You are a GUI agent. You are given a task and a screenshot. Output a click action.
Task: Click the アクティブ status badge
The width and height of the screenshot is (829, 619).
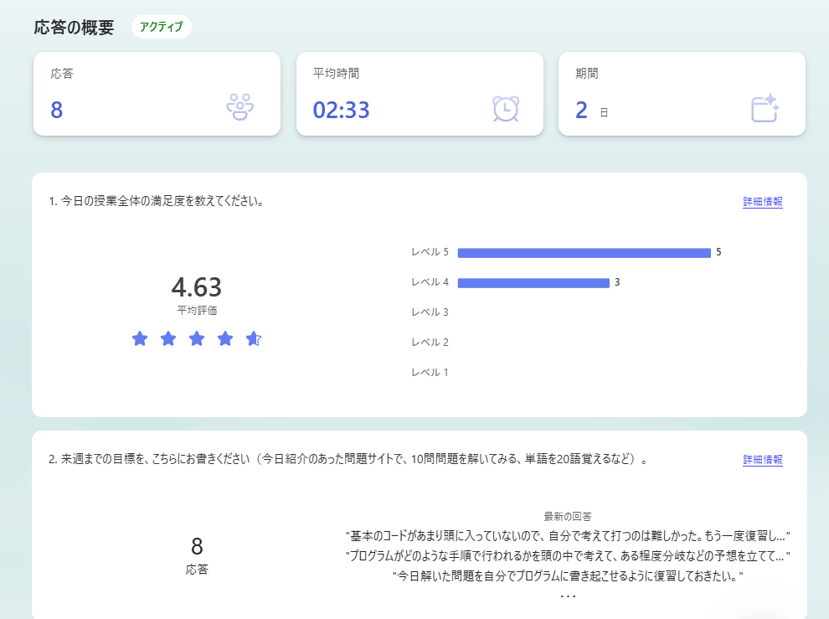(162, 27)
